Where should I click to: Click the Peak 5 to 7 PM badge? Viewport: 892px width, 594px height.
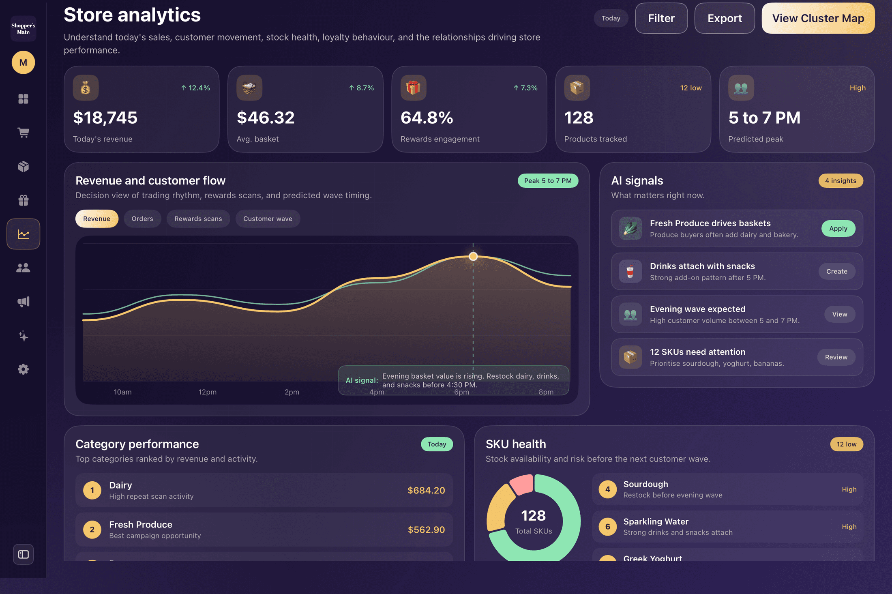click(548, 181)
